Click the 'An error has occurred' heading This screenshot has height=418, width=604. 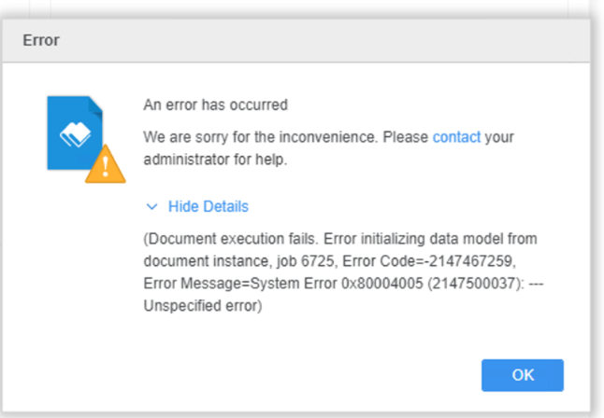point(215,104)
